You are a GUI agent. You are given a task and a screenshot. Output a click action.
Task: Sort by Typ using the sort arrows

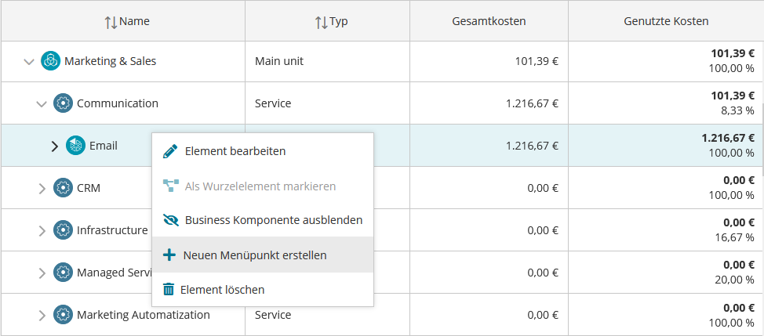[321, 22]
